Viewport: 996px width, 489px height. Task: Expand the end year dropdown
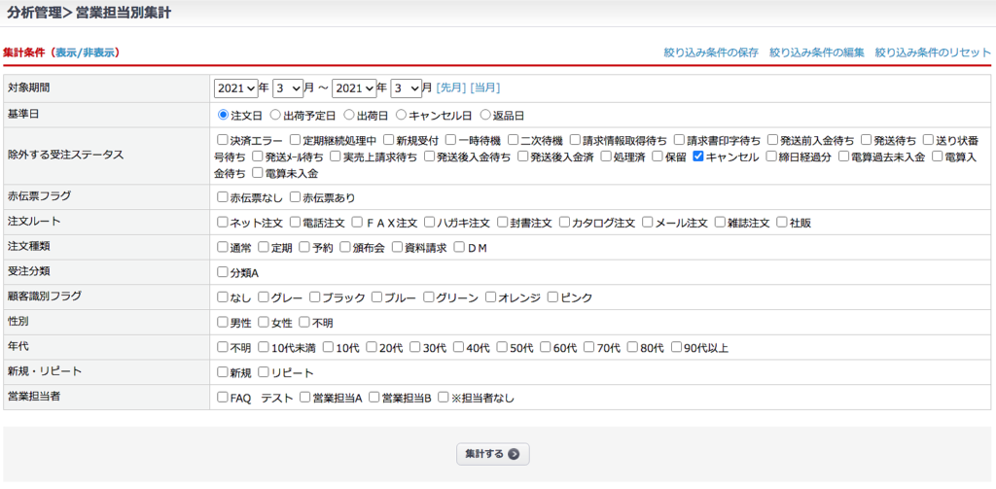click(354, 88)
